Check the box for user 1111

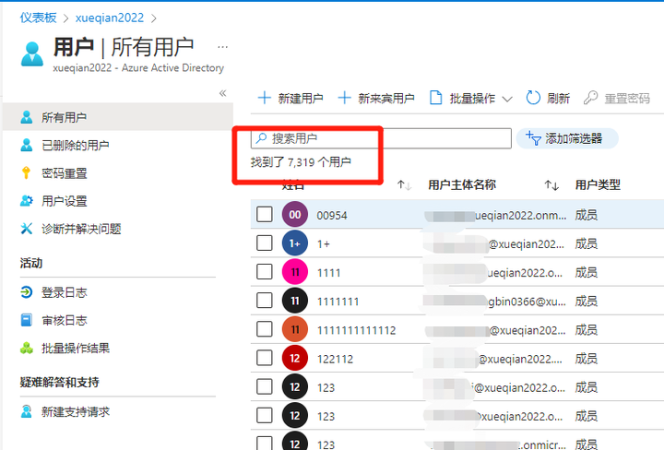[265, 272]
